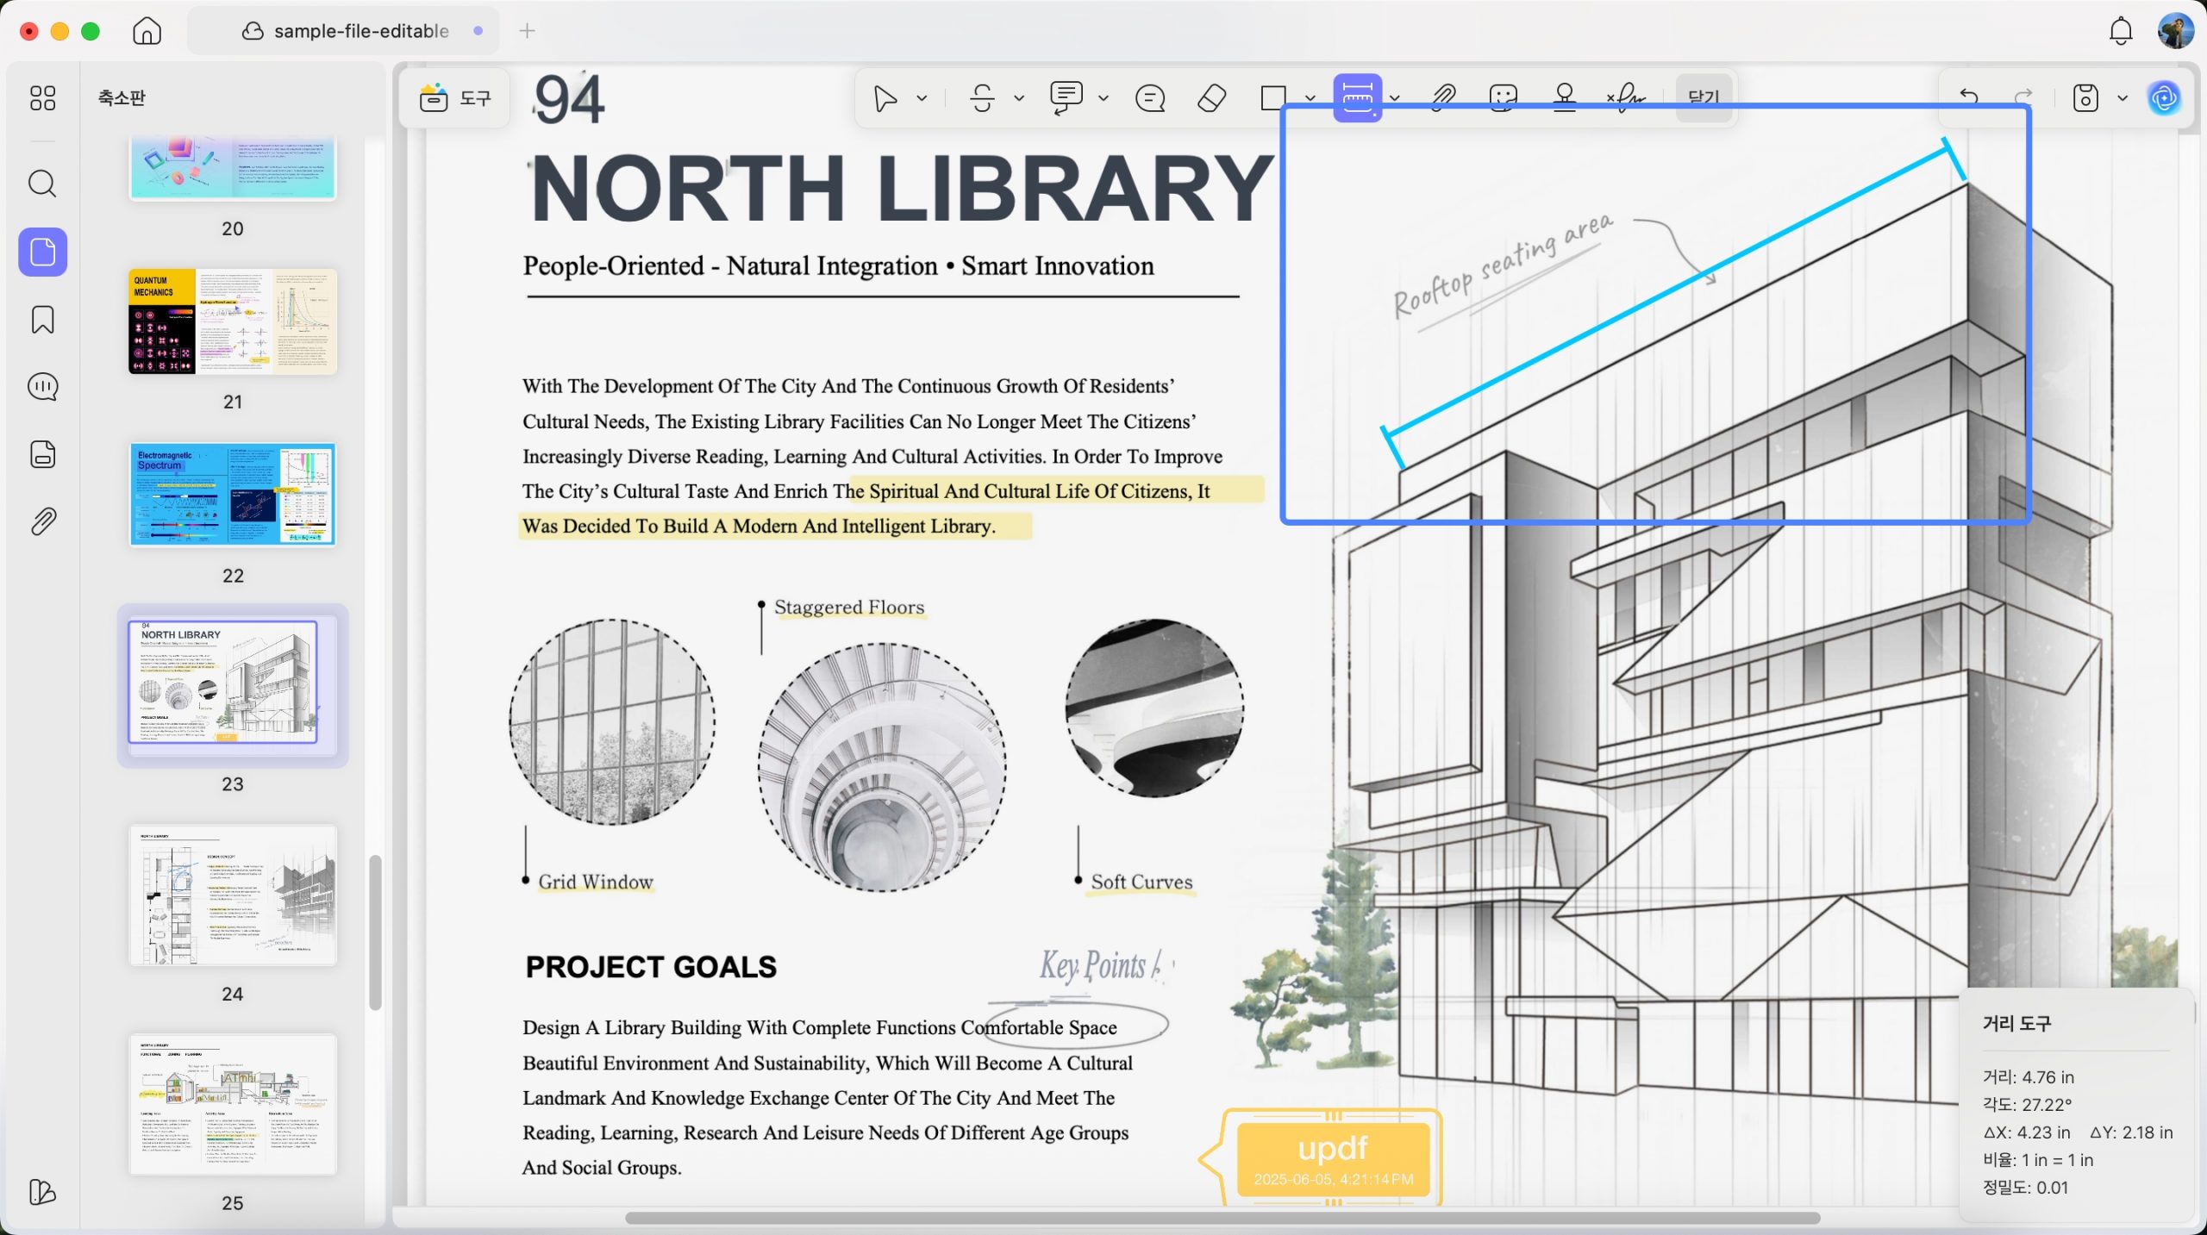Select the stamp tool

(1564, 98)
